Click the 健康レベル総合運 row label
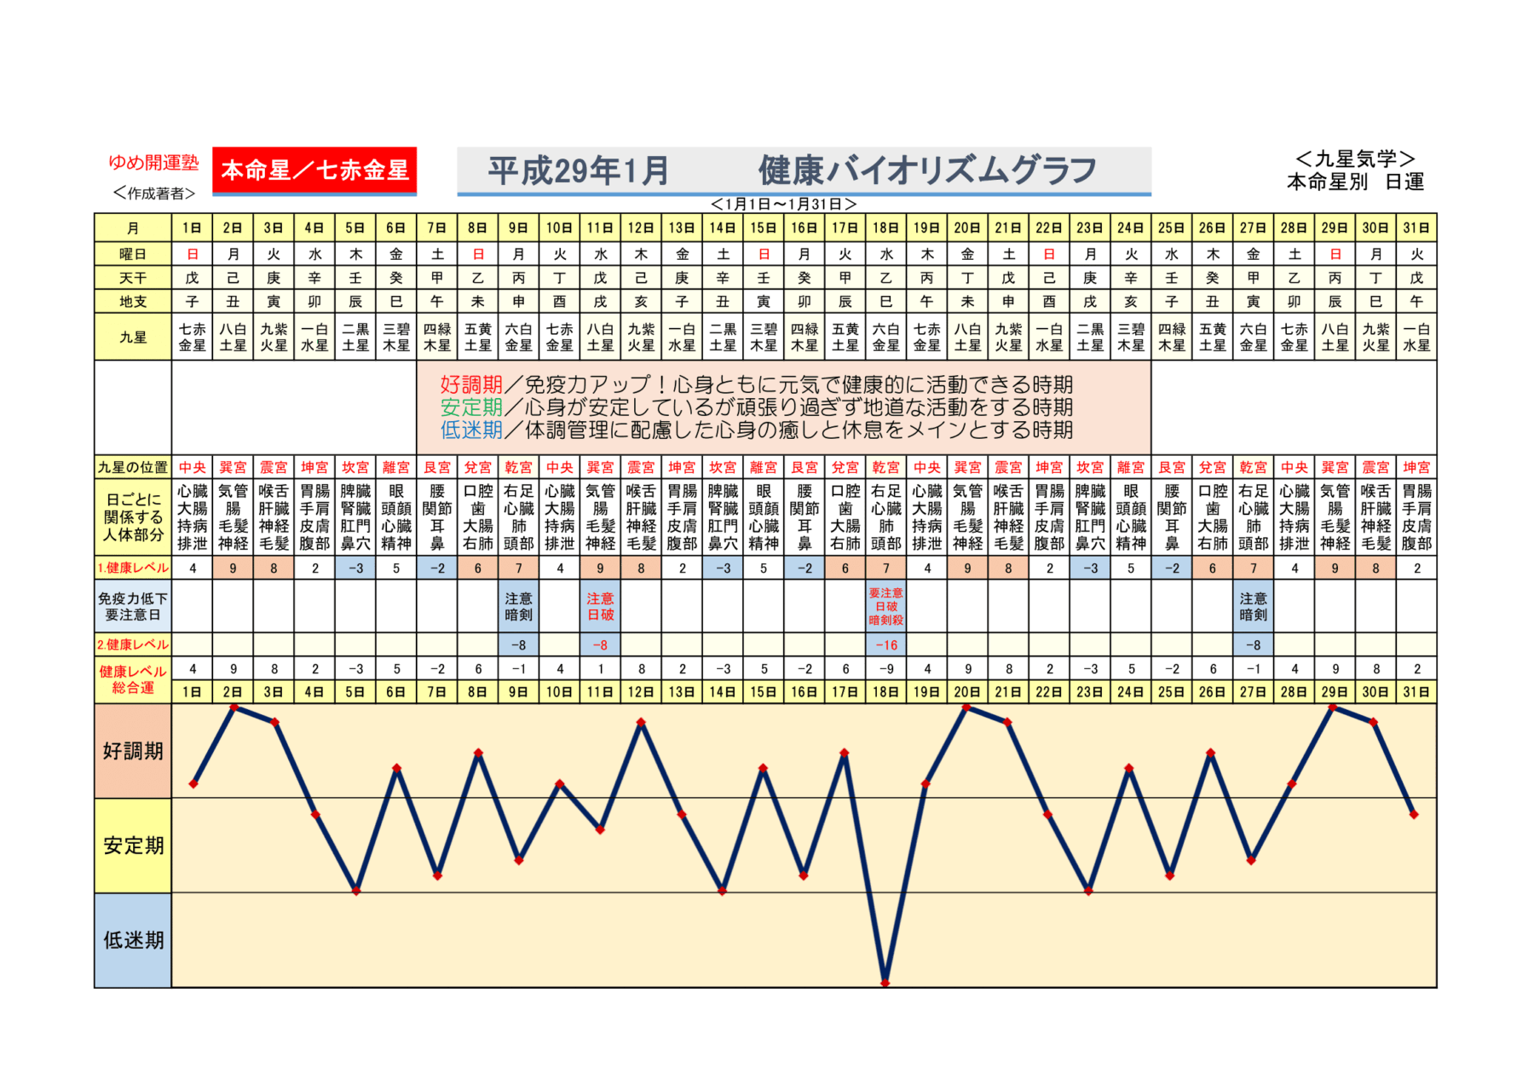Image resolution: width=1534 pixels, height=1085 pixels. 133,679
